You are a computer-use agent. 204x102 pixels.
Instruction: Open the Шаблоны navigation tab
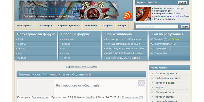click(x=91, y=26)
